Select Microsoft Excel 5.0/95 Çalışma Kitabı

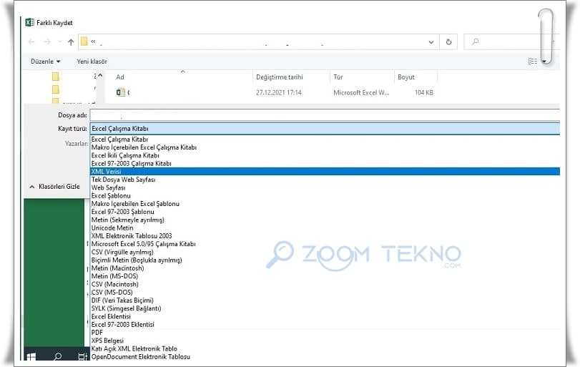click(x=325, y=244)
